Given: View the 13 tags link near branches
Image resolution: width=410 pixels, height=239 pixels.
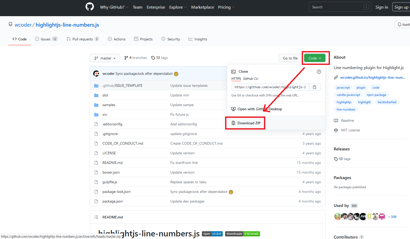Looking at the screenshot, I should coord(159,58).
